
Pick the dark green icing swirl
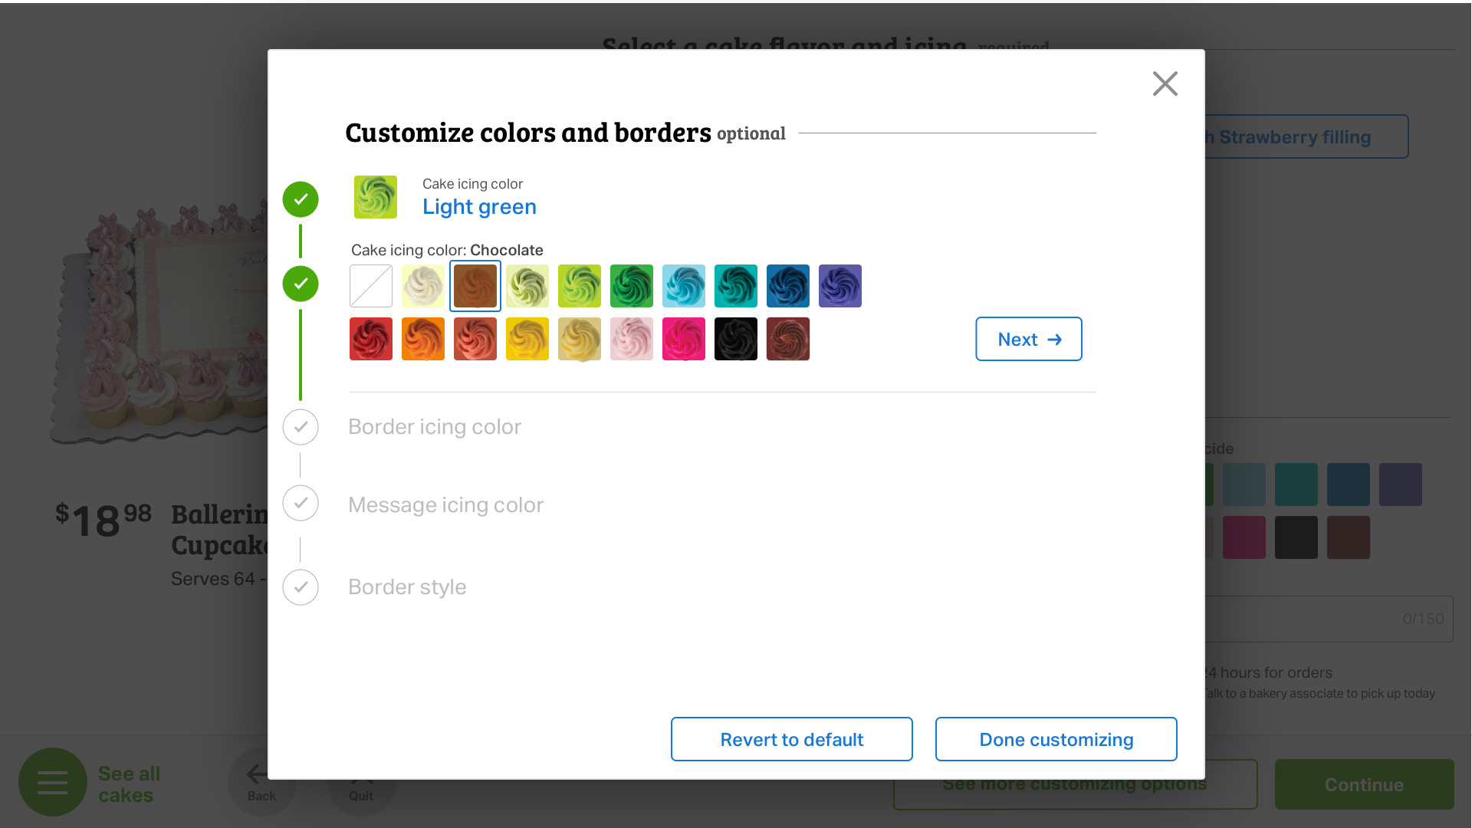[x=632, y=286]
